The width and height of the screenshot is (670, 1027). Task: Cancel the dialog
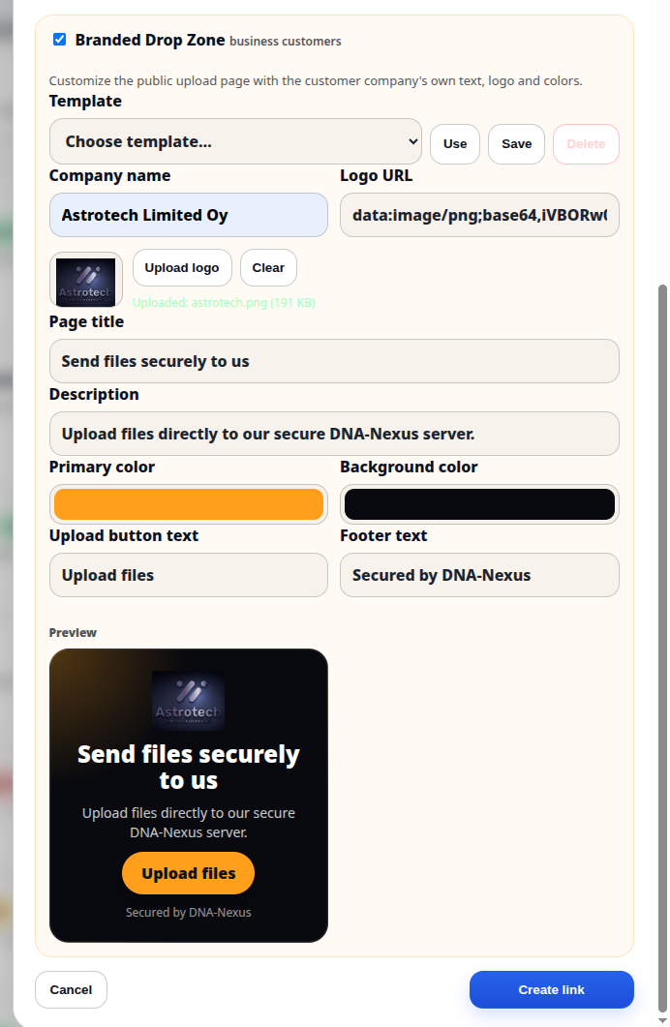pyautogui.click(x=71, y=989)
